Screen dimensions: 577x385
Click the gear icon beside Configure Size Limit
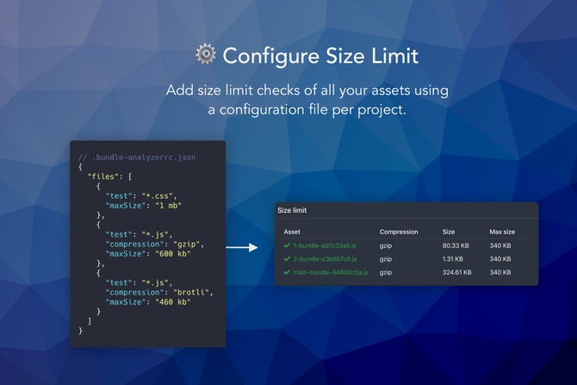pyautogui.click(x=206, y=54)
